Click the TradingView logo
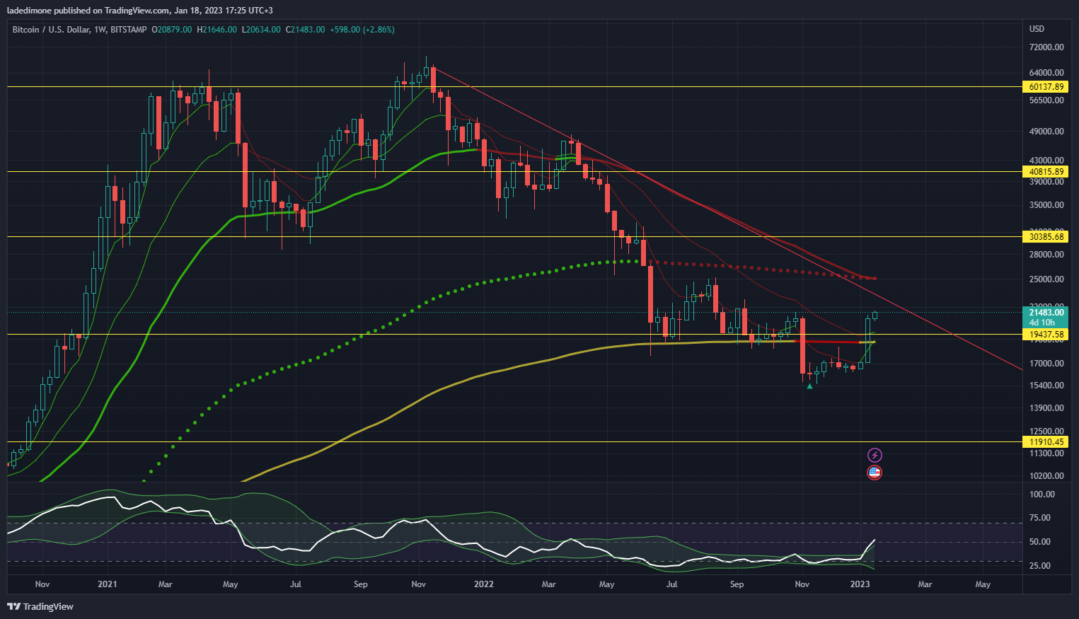 40,606
